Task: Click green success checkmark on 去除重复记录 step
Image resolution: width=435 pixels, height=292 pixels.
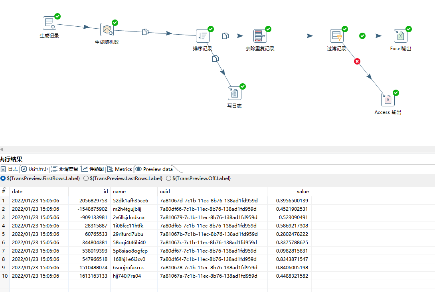Action: [268, 29]
